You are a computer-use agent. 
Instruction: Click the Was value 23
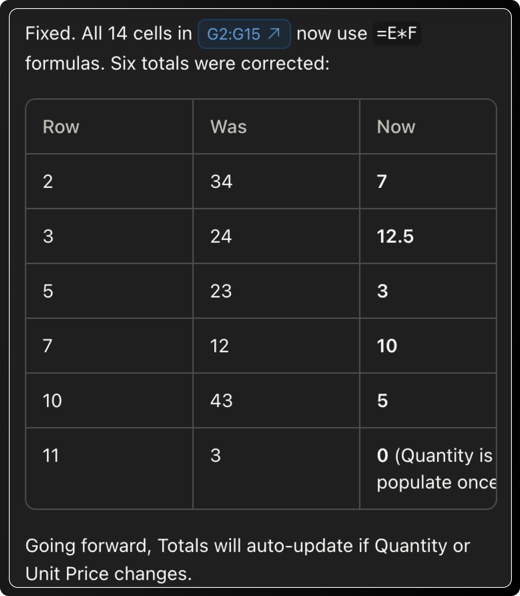click(x=221, y=291)
